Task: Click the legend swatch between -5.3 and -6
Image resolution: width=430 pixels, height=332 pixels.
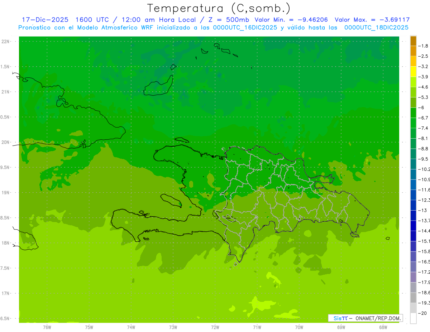Action: click(x=413, y=102)
